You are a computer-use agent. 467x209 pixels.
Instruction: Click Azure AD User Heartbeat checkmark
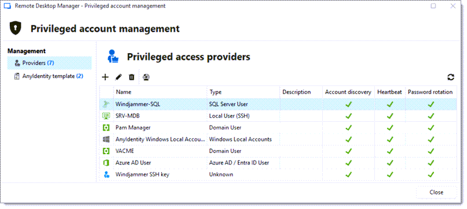tap(389, 163)
